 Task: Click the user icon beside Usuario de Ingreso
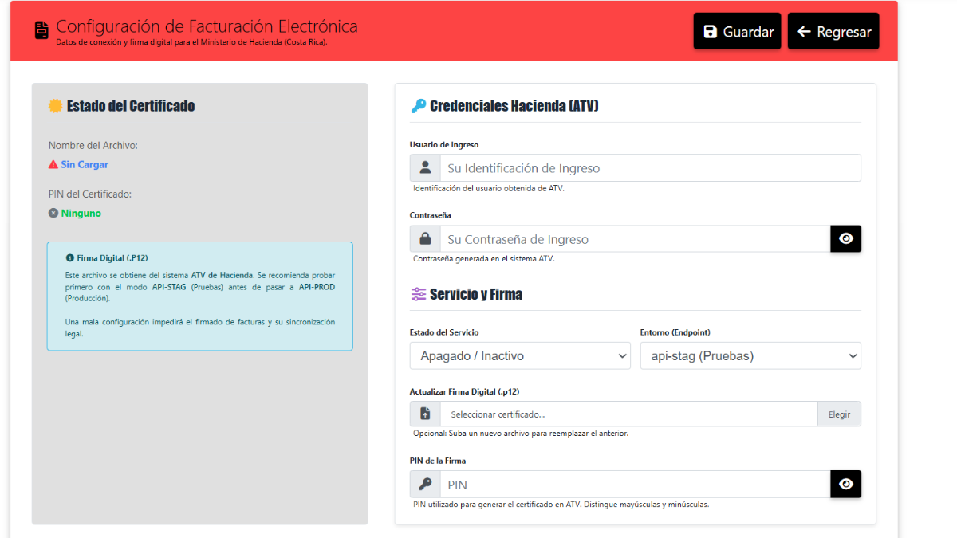[425, 168]
